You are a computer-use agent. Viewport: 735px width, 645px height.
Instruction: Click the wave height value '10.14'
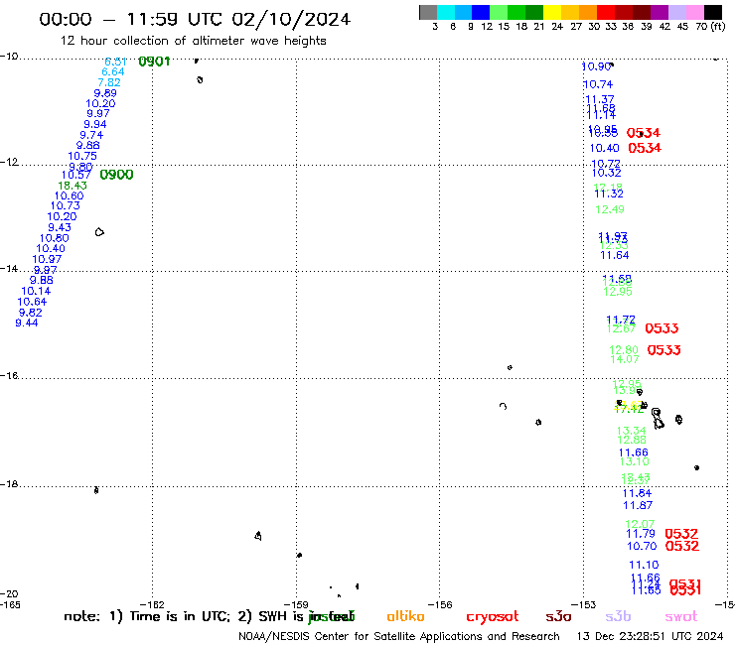(x=36, y=291)
